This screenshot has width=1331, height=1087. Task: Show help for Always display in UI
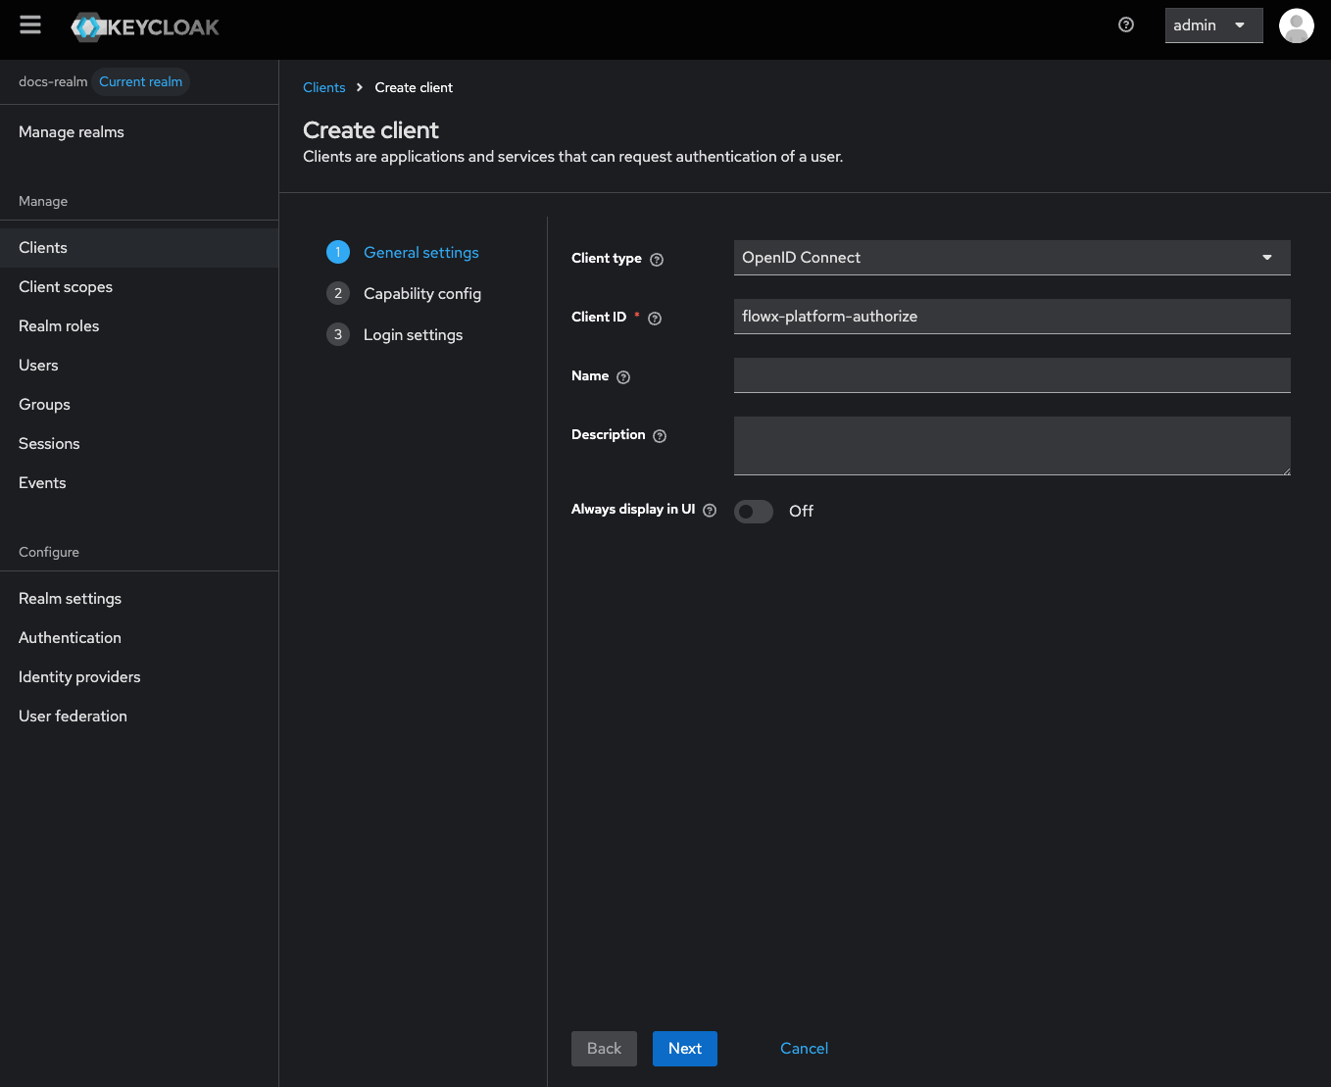(x=710, y=511)
